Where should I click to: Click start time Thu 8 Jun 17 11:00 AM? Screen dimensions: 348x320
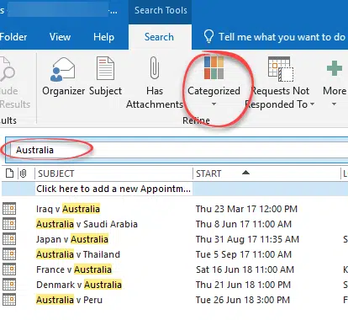(244, 224)
